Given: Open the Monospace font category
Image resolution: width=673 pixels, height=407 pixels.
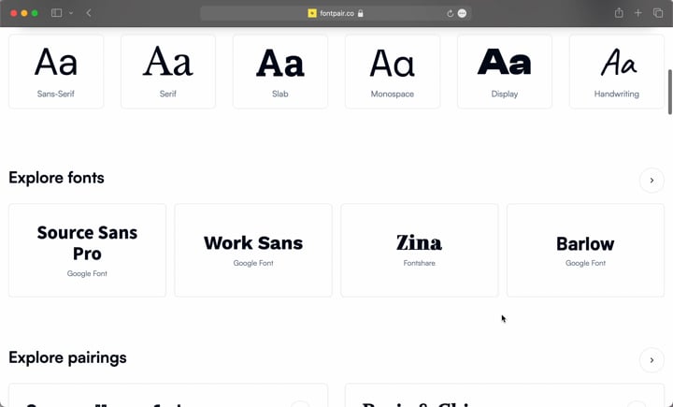Looking at the screenshot, I should point(393,71).
